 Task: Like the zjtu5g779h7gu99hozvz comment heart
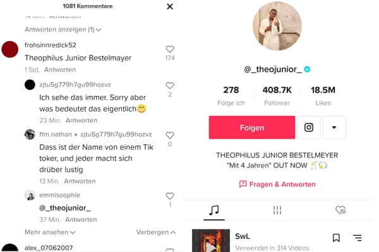(x=170, y=86)
